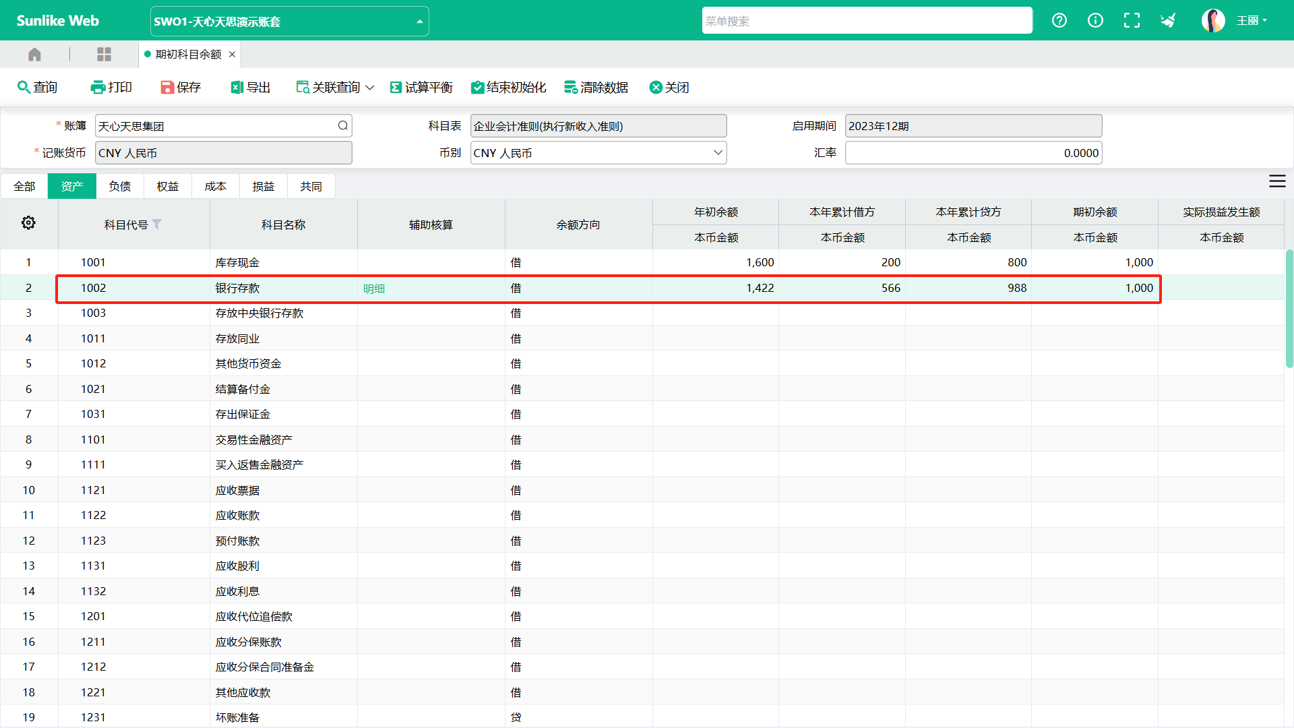This screenshot has width=1294, height=728.
Task: Select the 期初科目余额 page tab
Action: (x=189, y=54)
